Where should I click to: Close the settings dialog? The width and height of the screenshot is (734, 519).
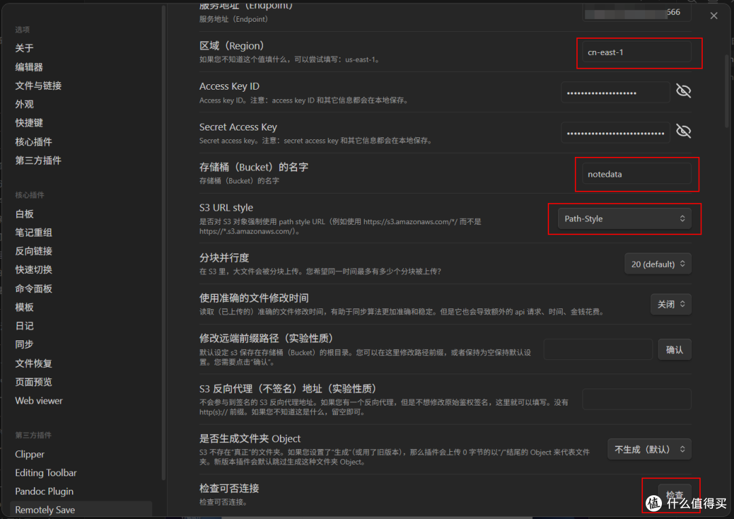coord(714,16)
